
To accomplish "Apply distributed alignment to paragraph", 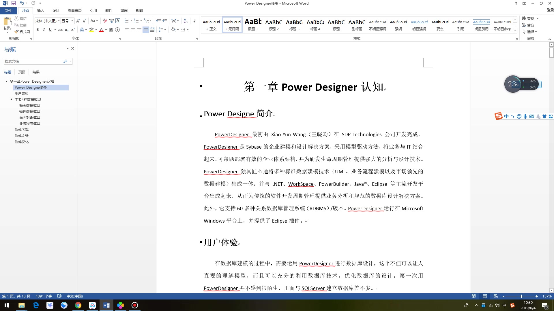I will [x=152, y=30].
